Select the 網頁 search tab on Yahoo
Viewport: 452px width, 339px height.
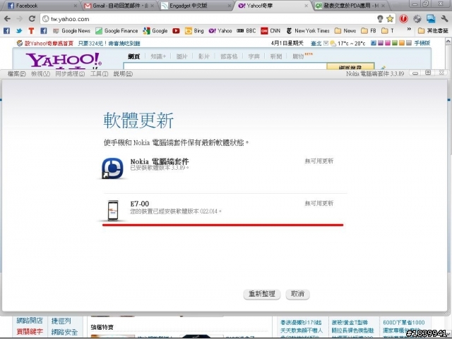[x=134, y=56]
